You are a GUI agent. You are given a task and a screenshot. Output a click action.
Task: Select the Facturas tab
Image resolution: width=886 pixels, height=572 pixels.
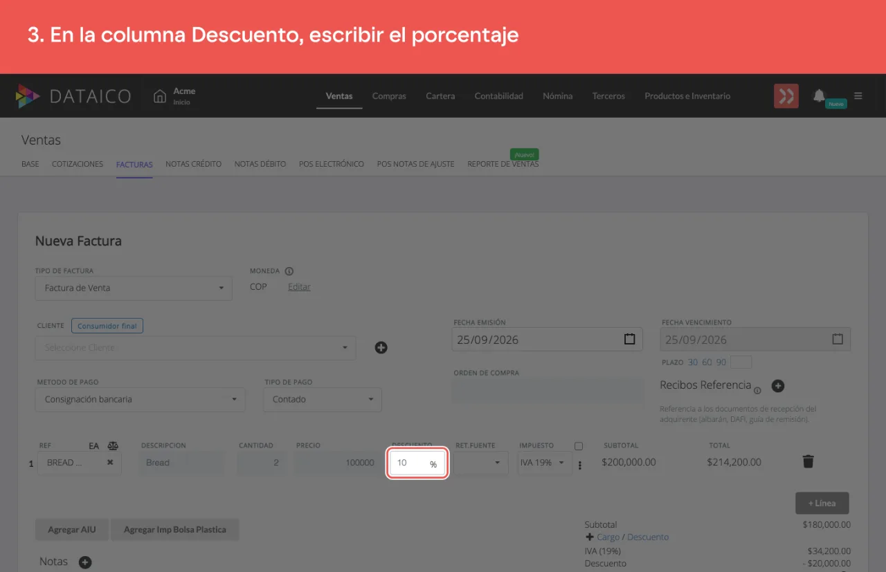(x=134, y=165)
